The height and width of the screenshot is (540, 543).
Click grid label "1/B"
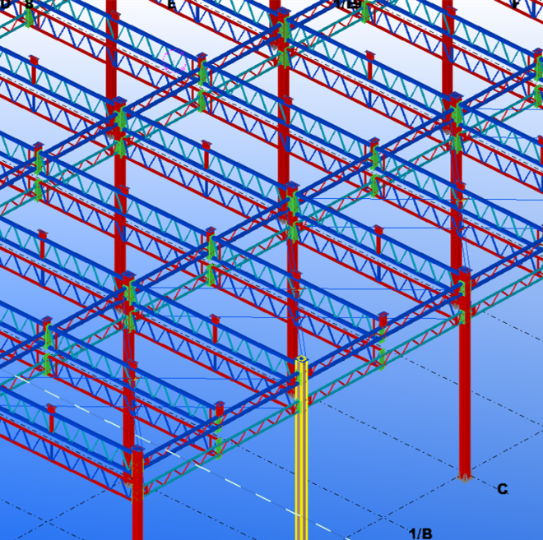point(420,533)
